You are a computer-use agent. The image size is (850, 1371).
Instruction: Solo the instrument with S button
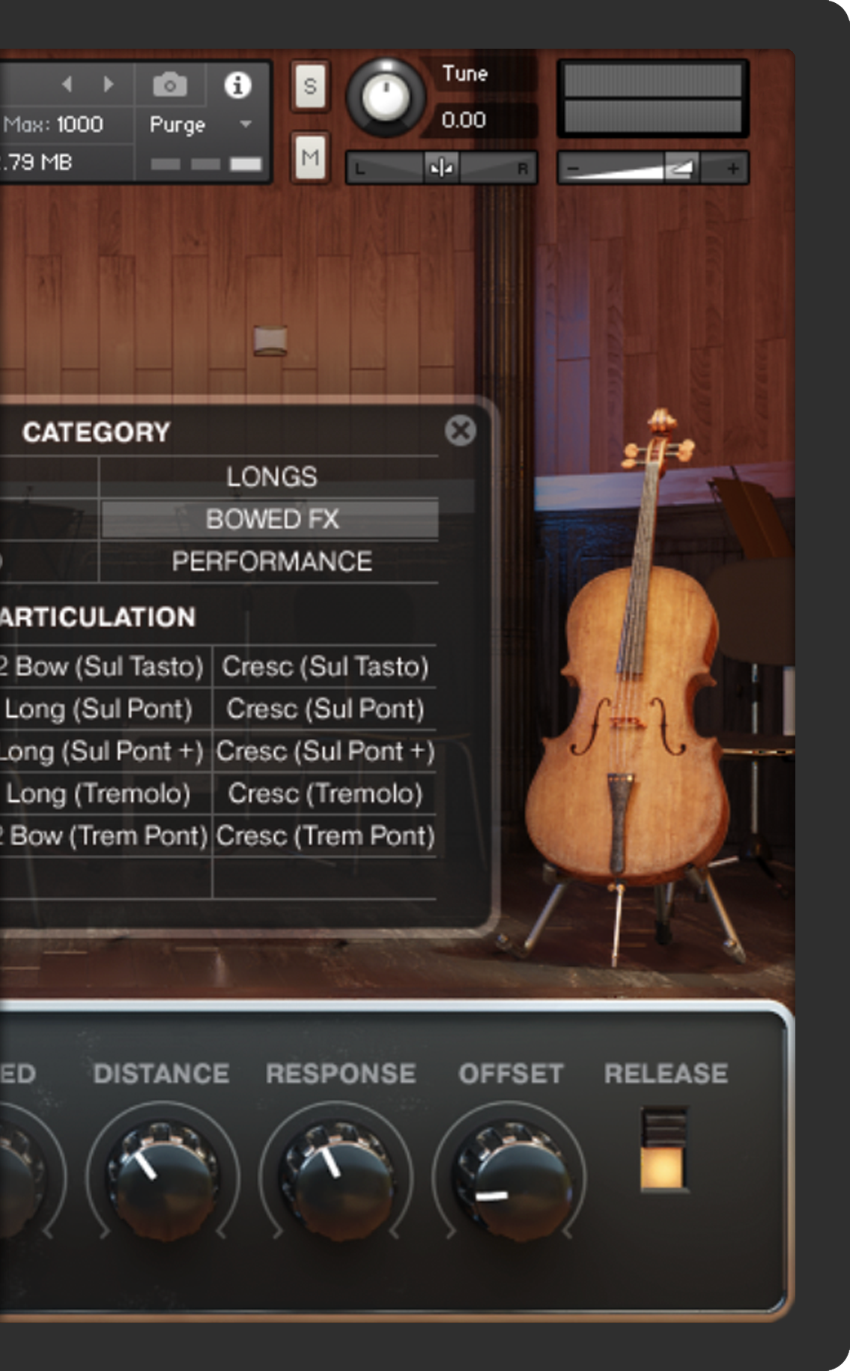309,87
